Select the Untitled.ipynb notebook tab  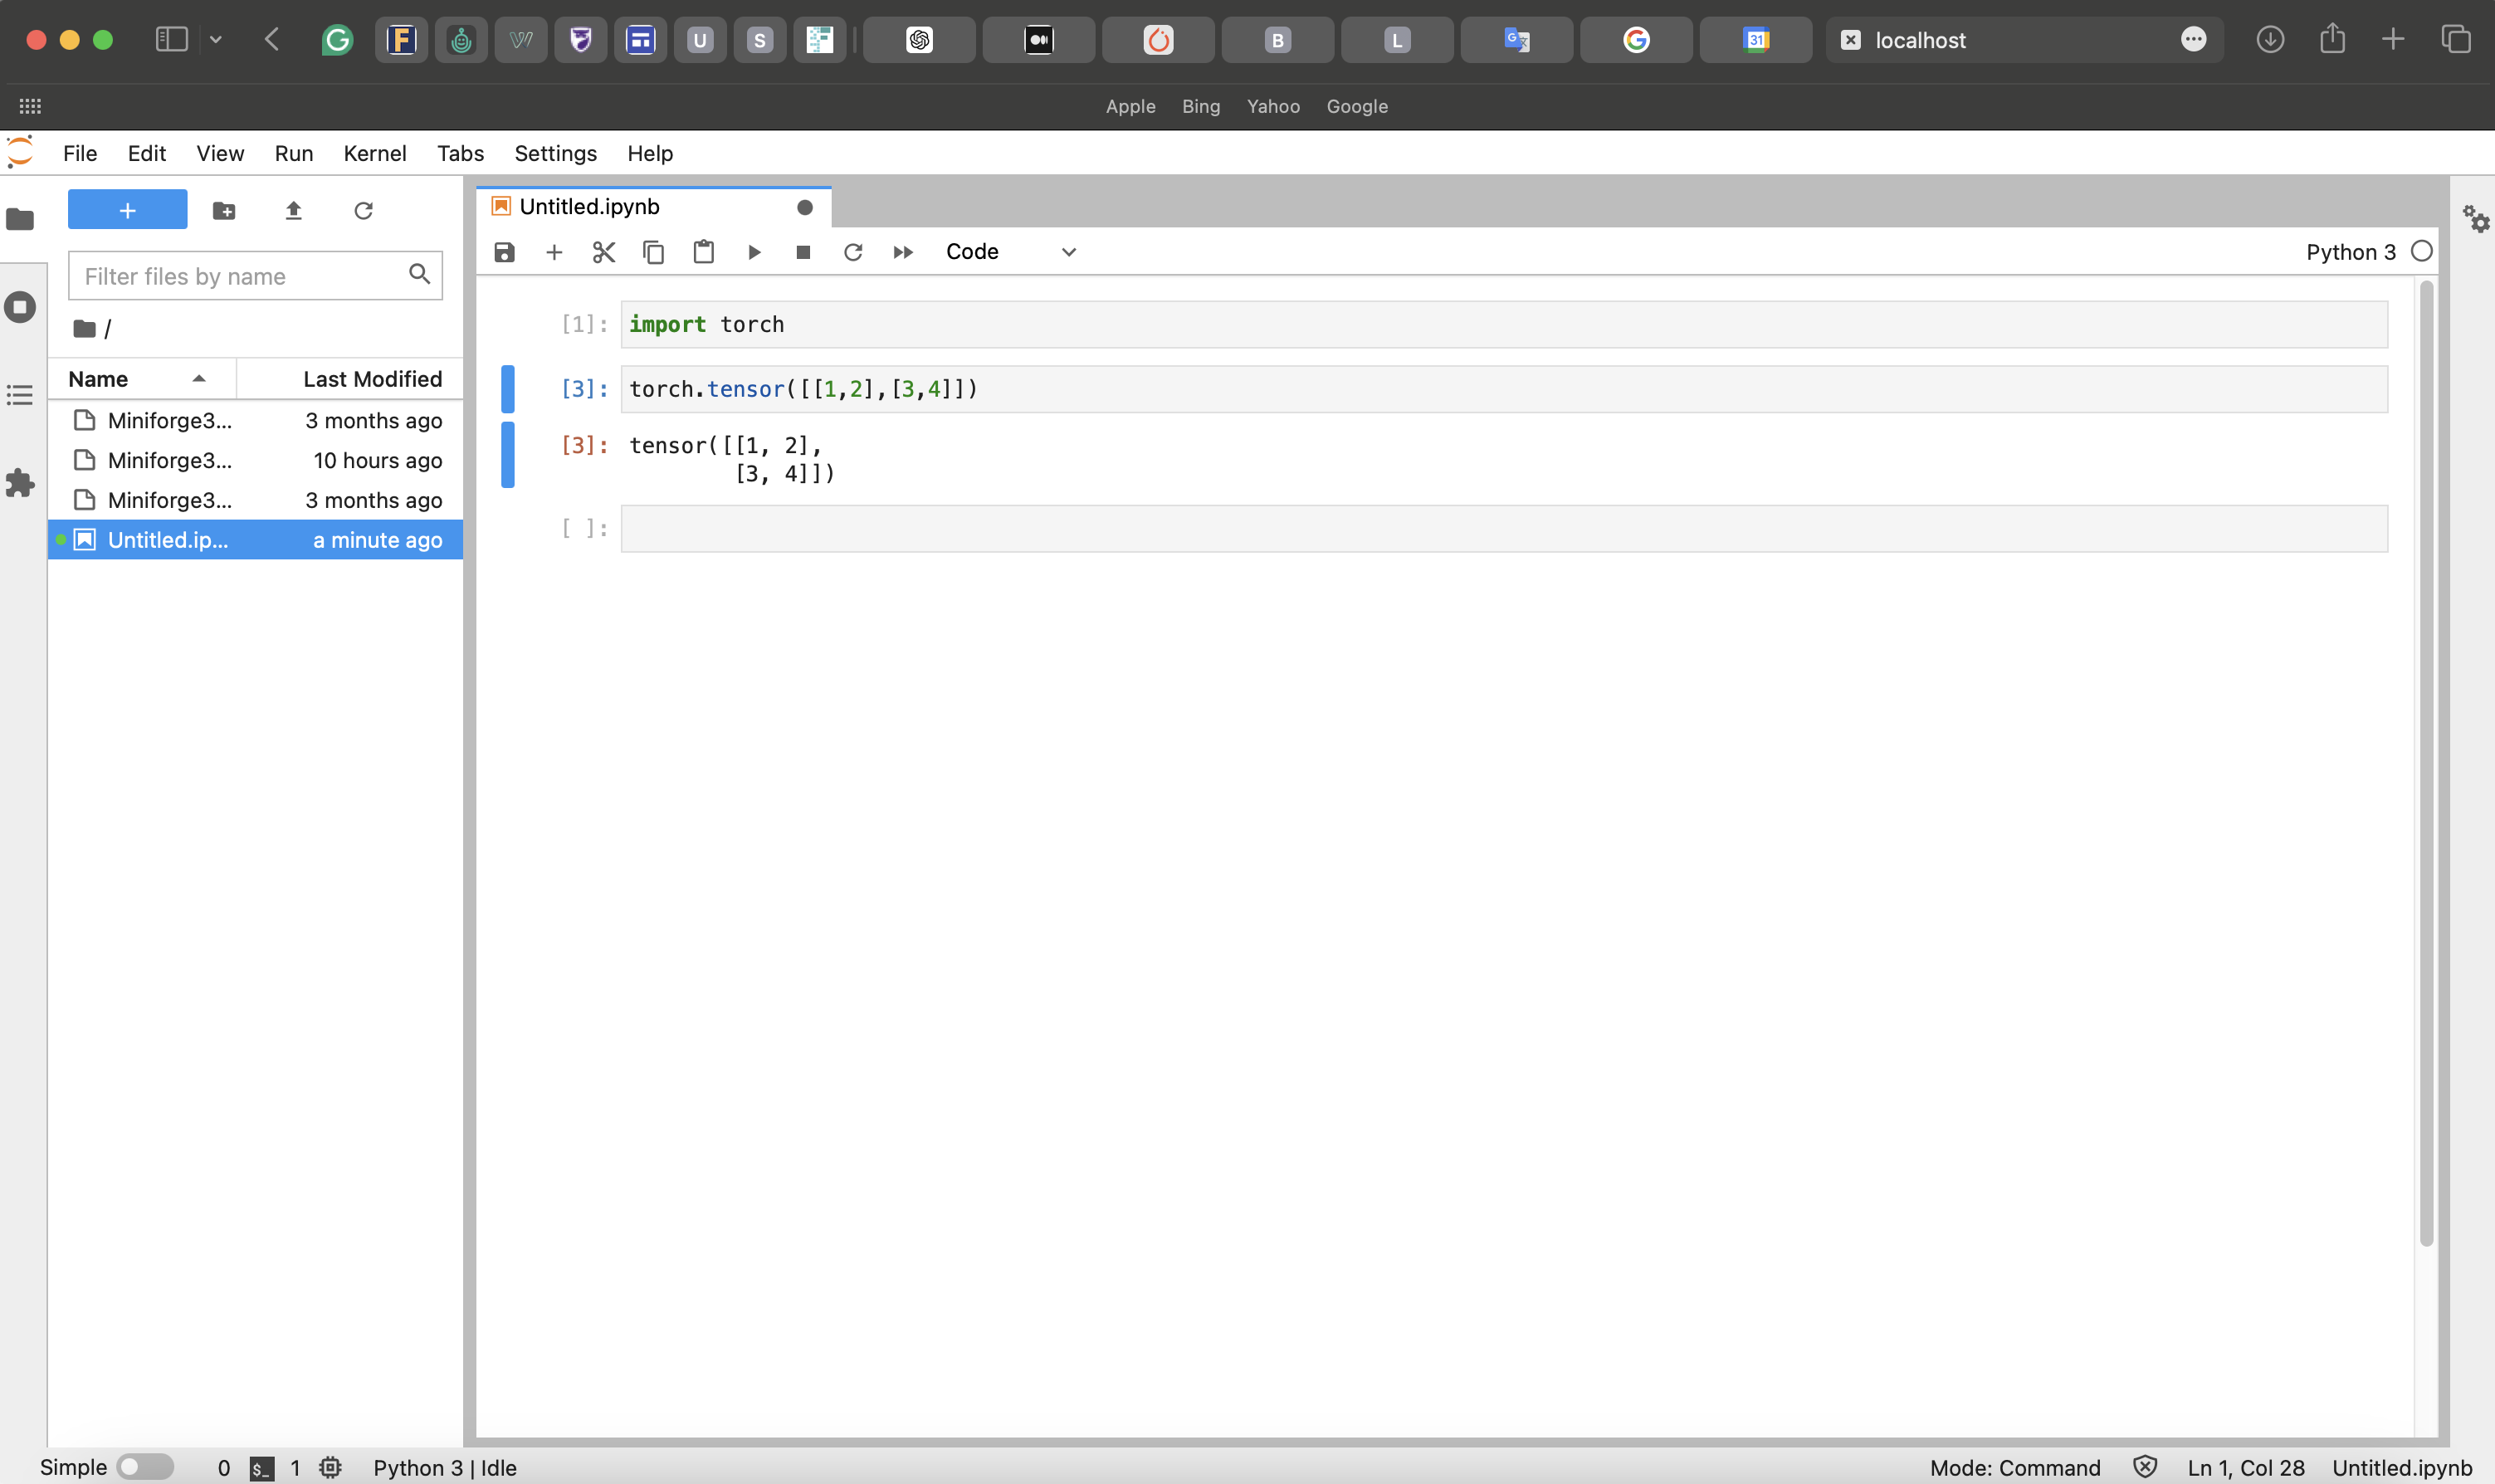654,207
